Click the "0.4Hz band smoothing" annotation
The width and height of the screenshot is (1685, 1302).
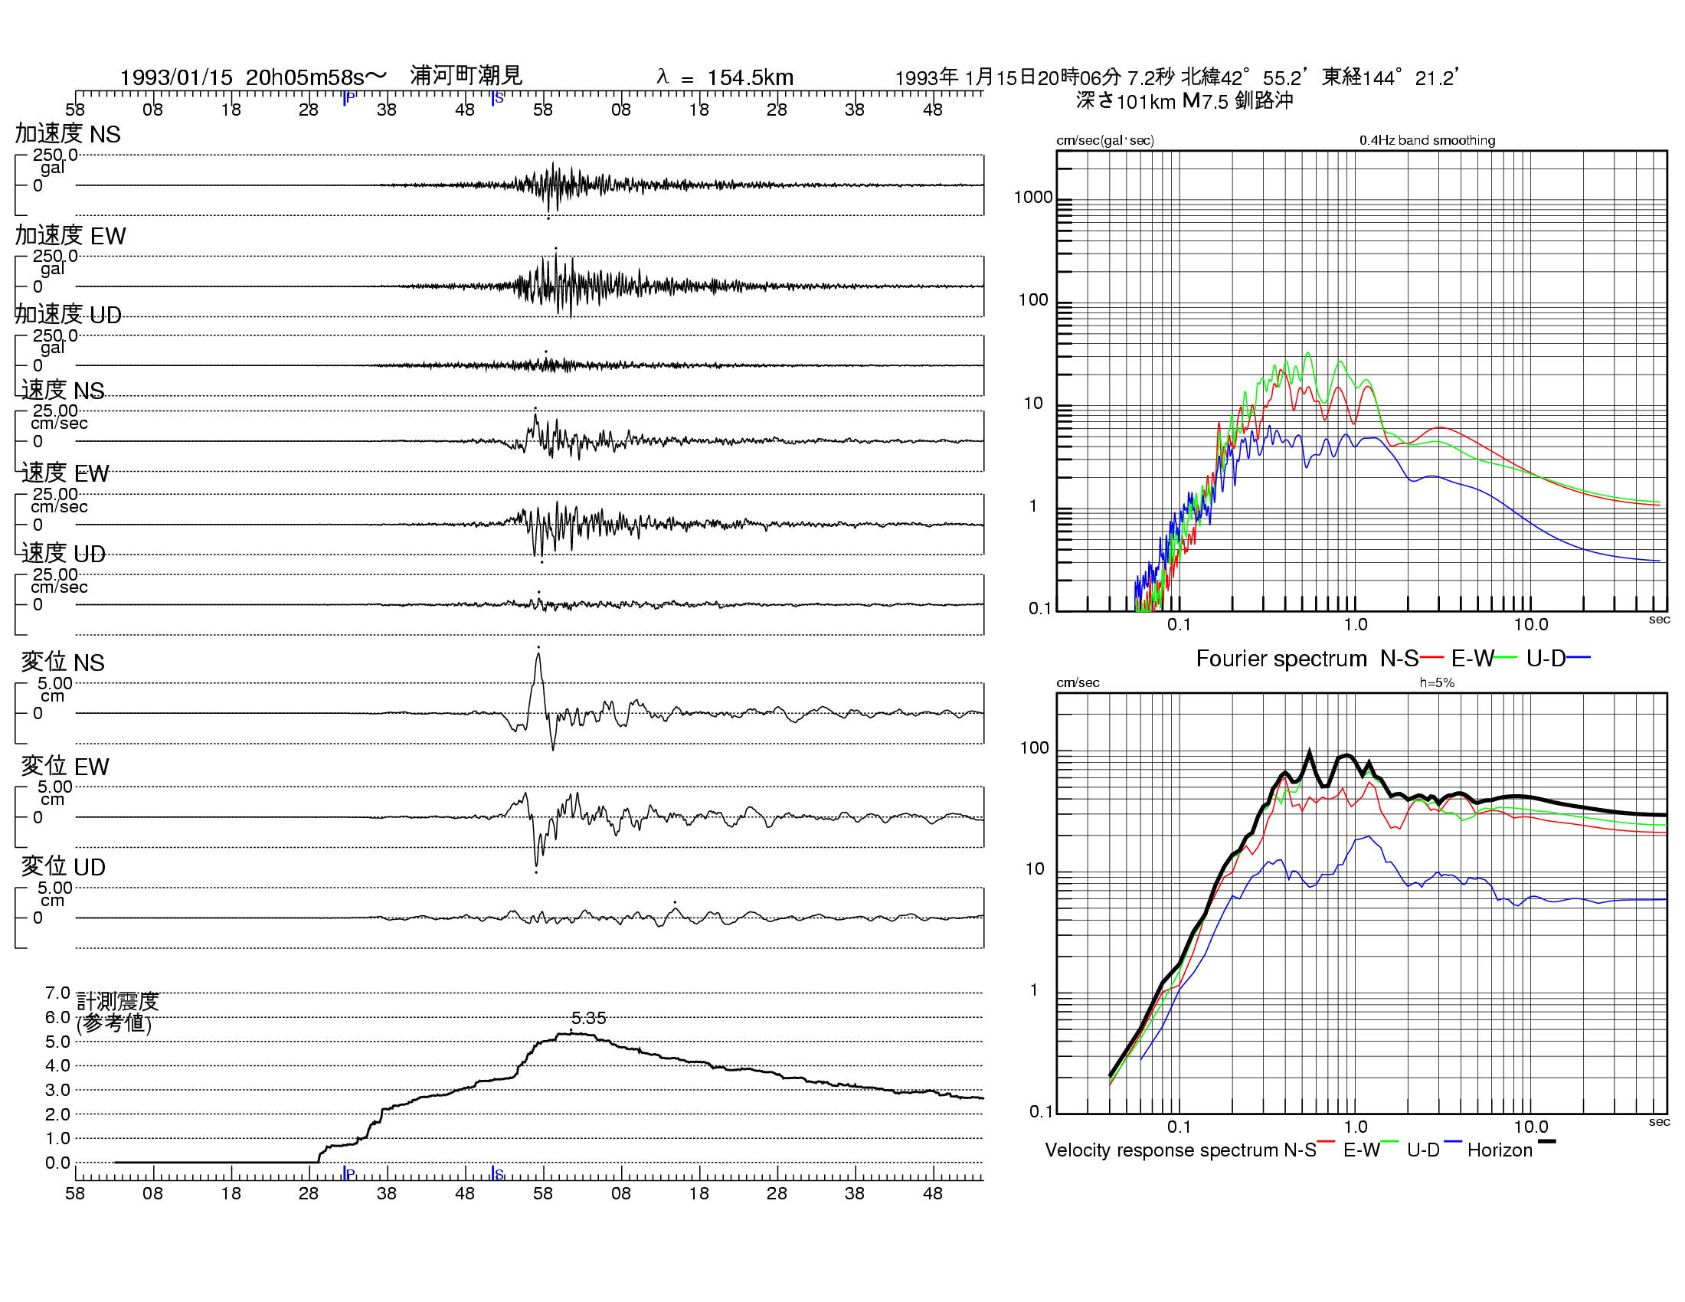pyautogui.click(x=1428, y=140)
